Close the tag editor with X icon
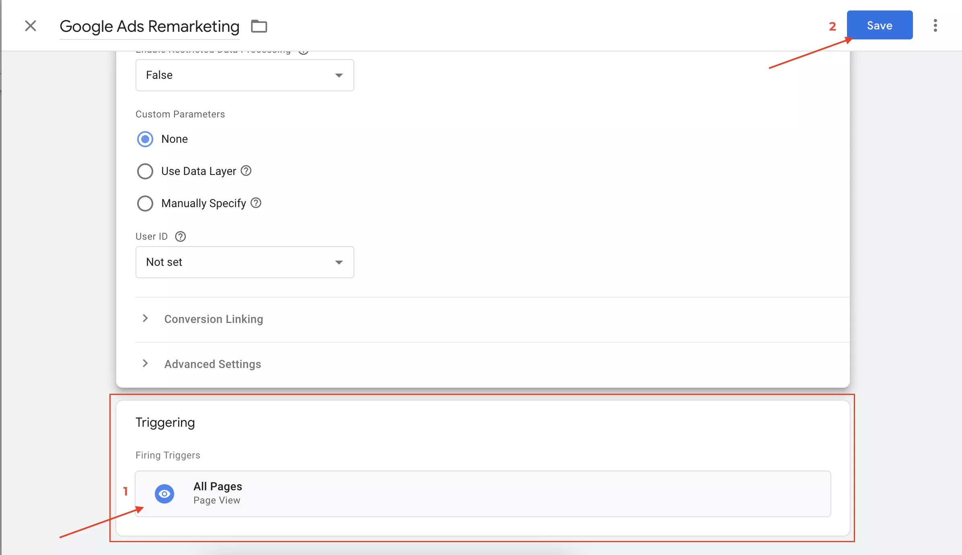Viewport: 962px width, 555px height. [x=31, y=26]
